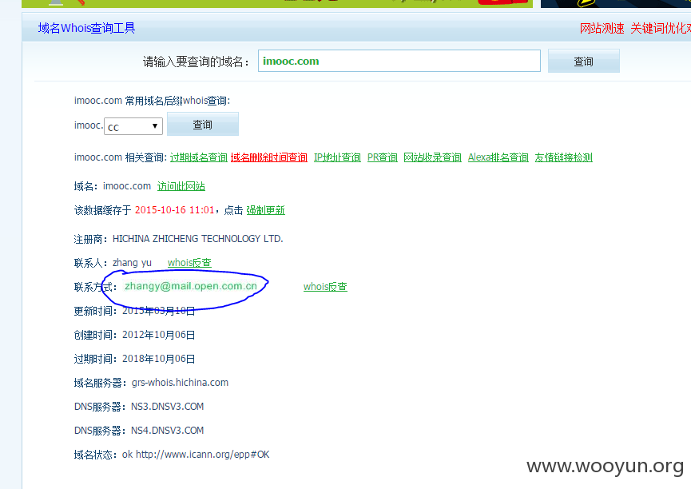The image size is (691, 489).
Task: Click whois反查 link next to the email
Action: click(x=325, y=286)
